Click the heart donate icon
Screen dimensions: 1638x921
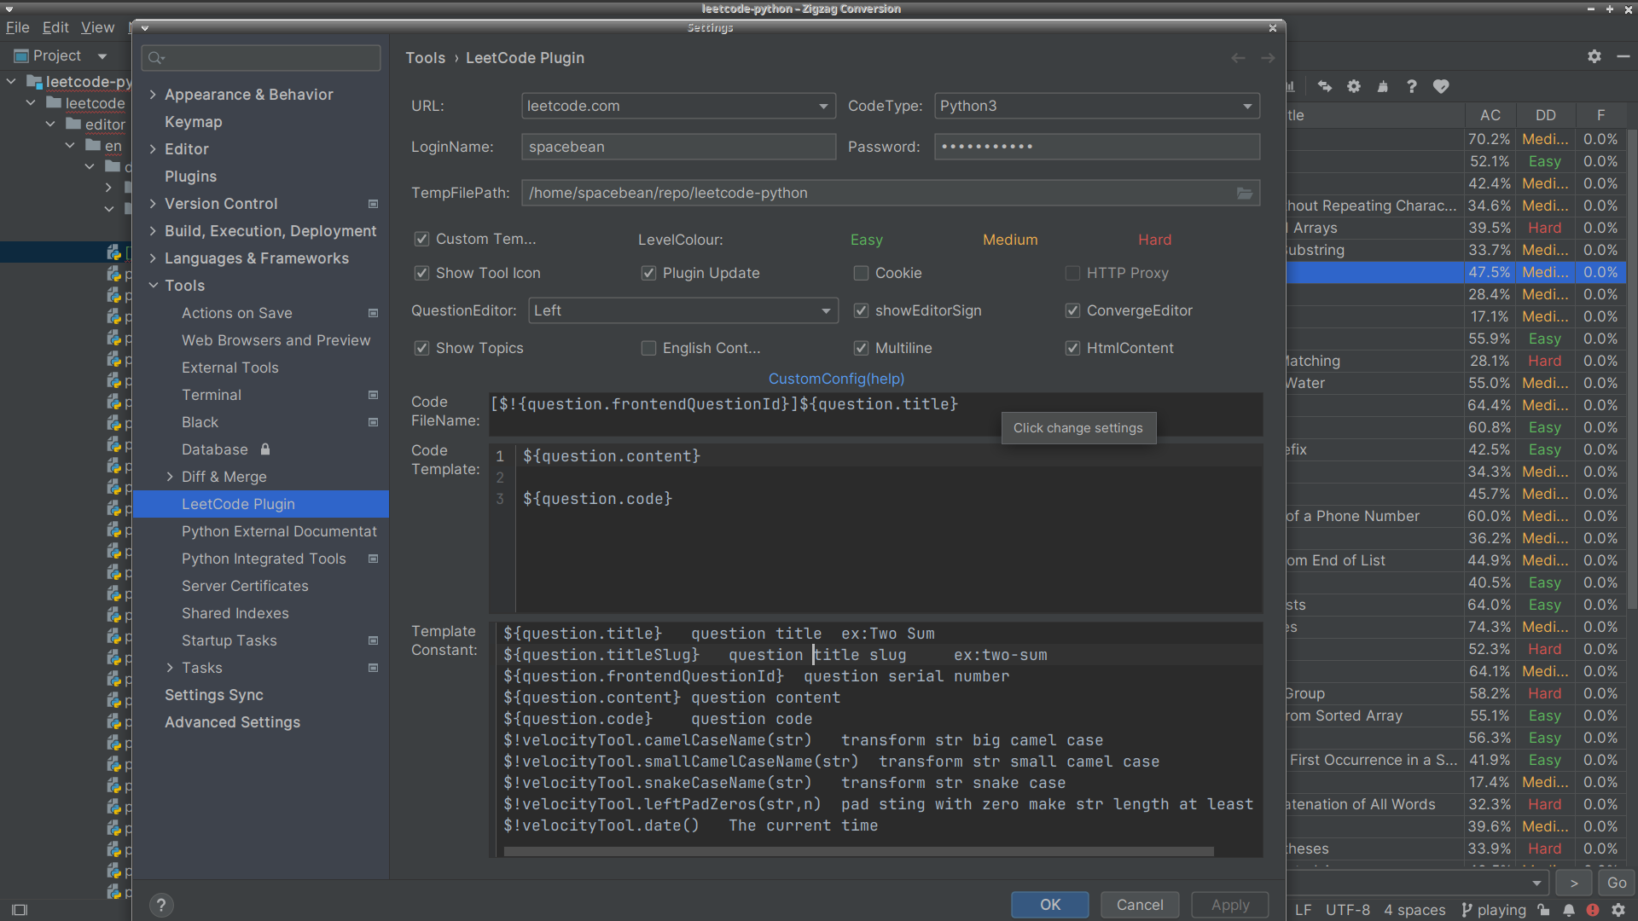click(x=1441, y=86)
